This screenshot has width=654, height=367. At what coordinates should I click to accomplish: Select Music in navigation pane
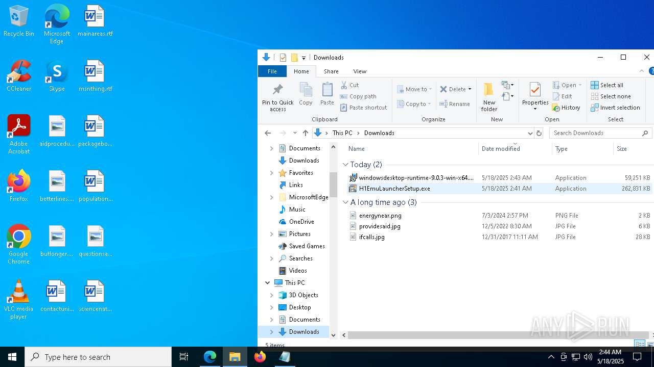[297, 209]
